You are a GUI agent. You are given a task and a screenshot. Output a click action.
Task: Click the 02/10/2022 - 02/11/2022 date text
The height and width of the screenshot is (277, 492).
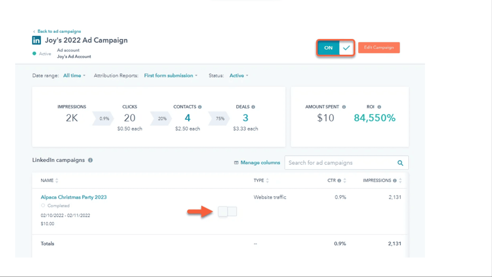point(65,215)
